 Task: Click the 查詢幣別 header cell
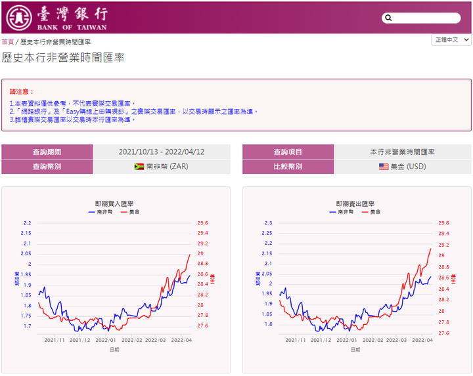coord(47,167)
